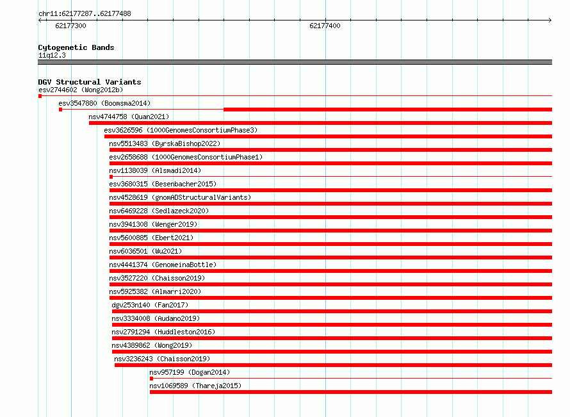Click the esv2744602 (Wong2012b) variant label

pyautogui.click(x=81, y=90)
